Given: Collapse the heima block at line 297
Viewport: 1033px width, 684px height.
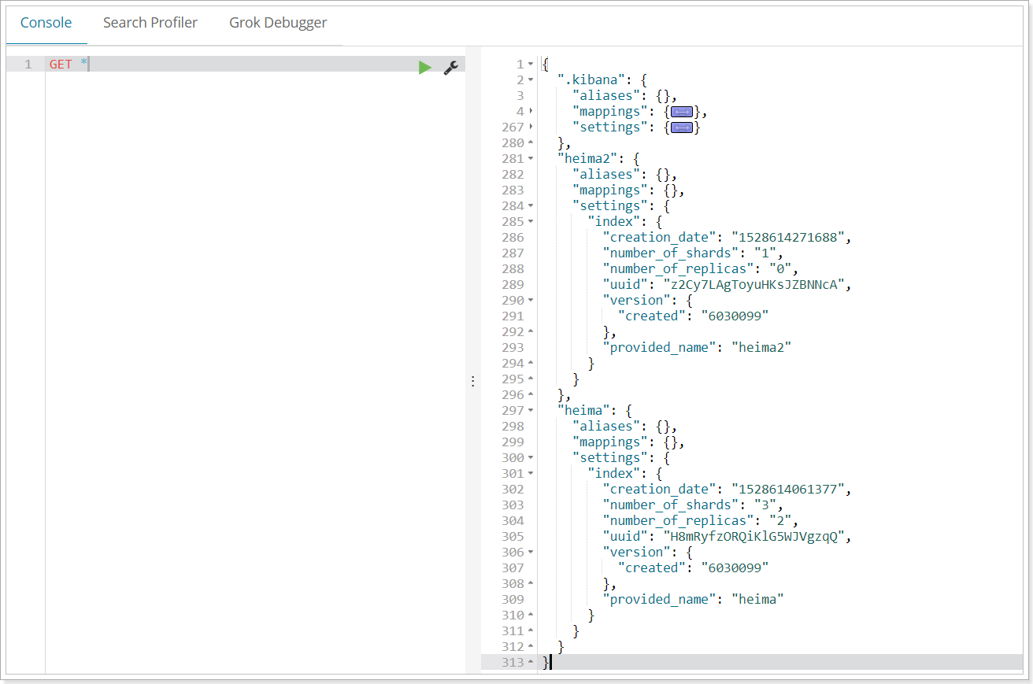Looking at the screenshot, I should 531,411.
